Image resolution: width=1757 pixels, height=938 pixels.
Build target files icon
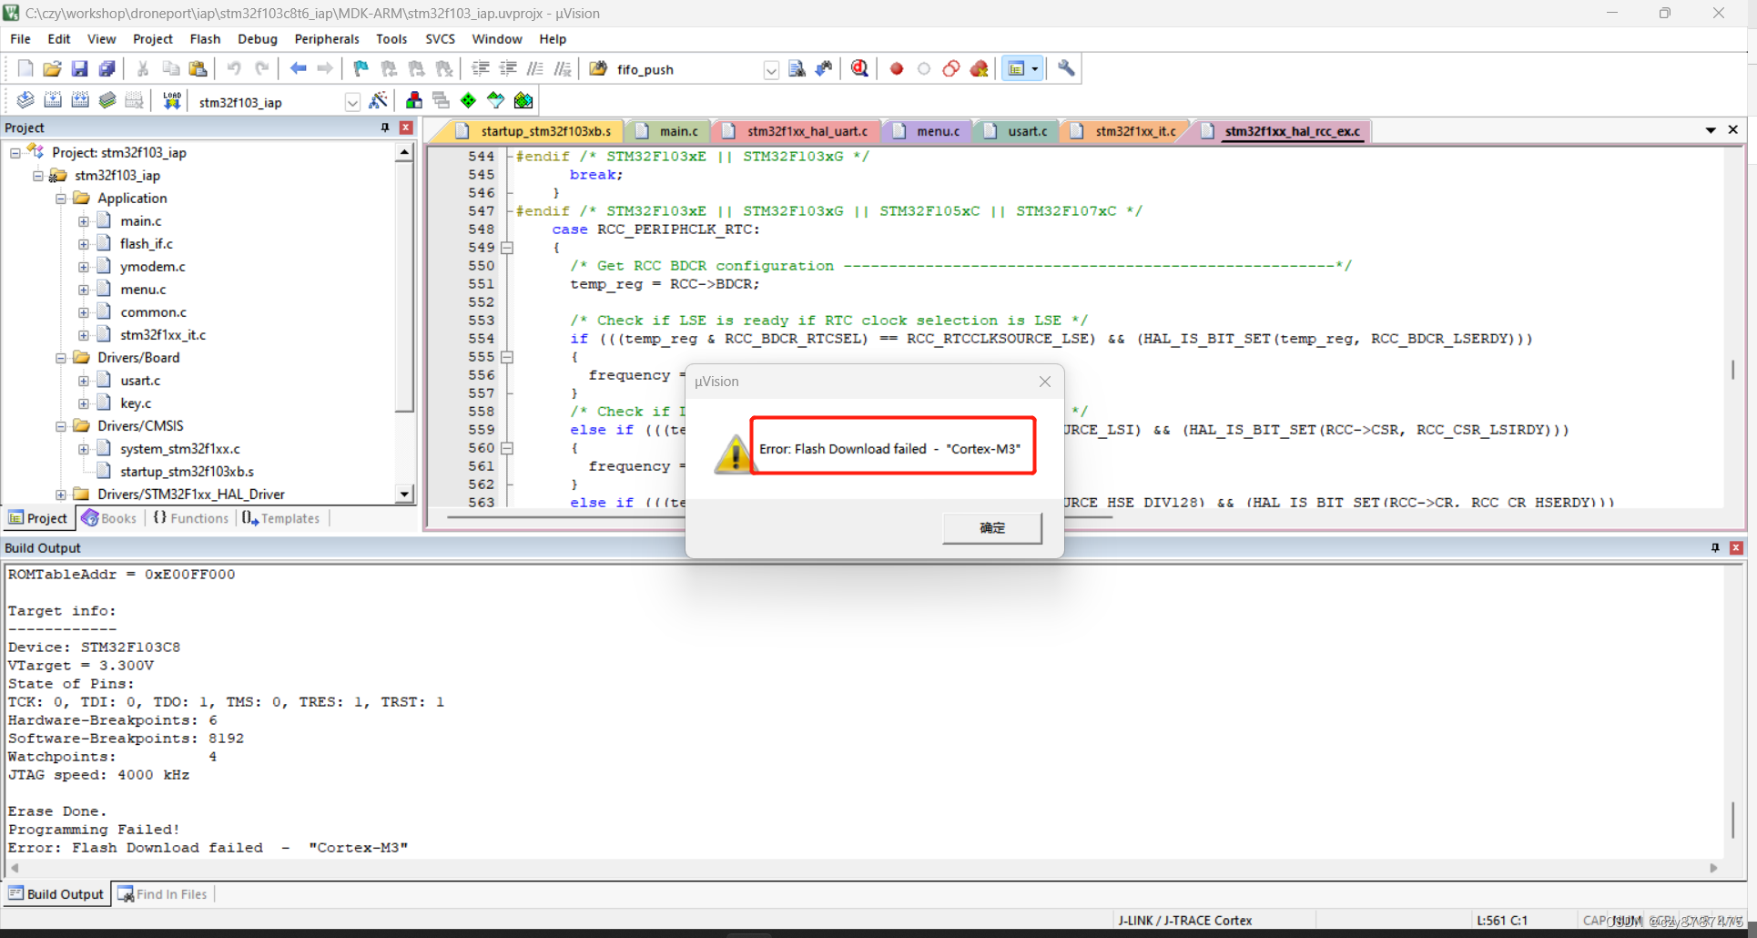pyautogui.click(x=53, y=100)
